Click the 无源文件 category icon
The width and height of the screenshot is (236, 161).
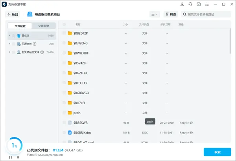click(x=18, y=44)
